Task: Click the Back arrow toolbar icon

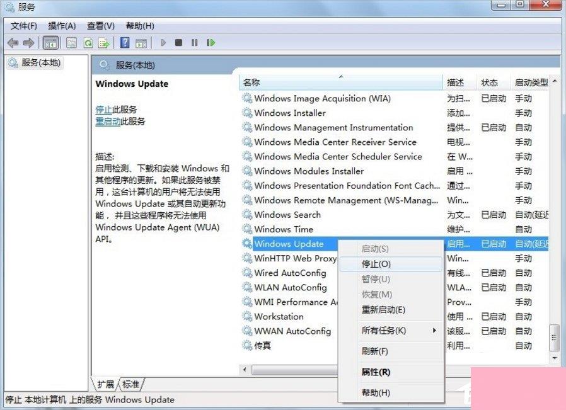Action: [x=13, y=43]
